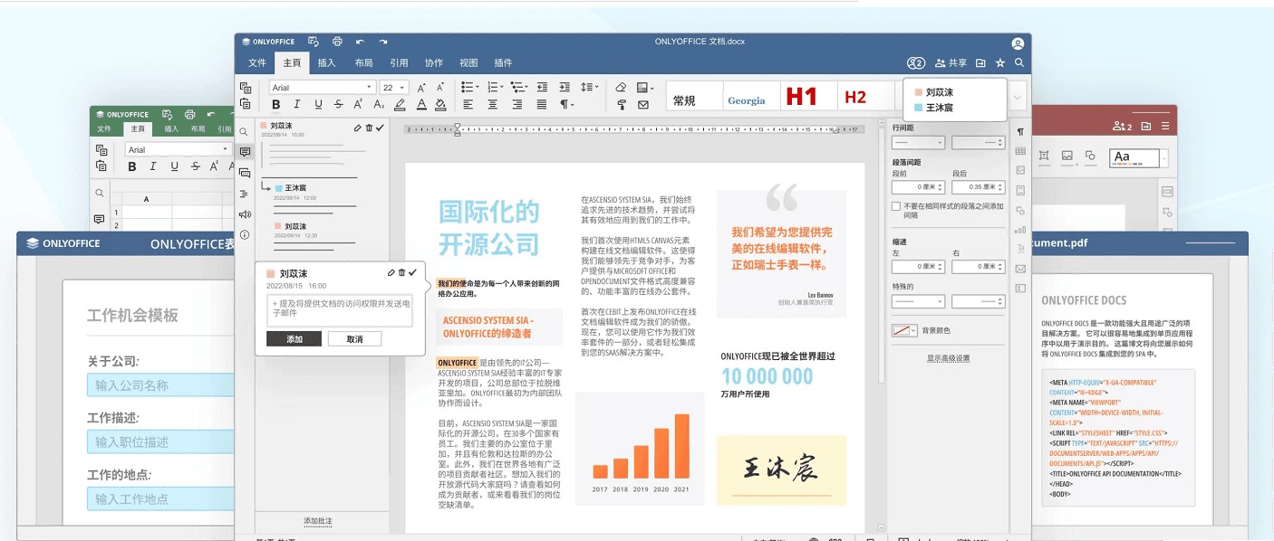Open Table settings in the right sidebar
1274x541 pixels.
[x=1020, y=151]
